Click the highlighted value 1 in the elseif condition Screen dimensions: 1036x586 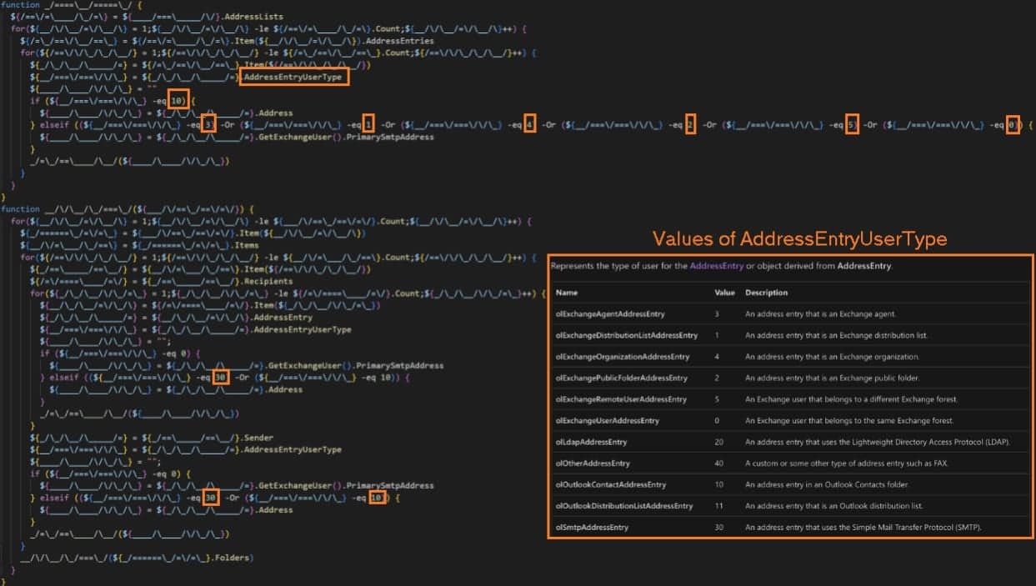pos(369,125)
